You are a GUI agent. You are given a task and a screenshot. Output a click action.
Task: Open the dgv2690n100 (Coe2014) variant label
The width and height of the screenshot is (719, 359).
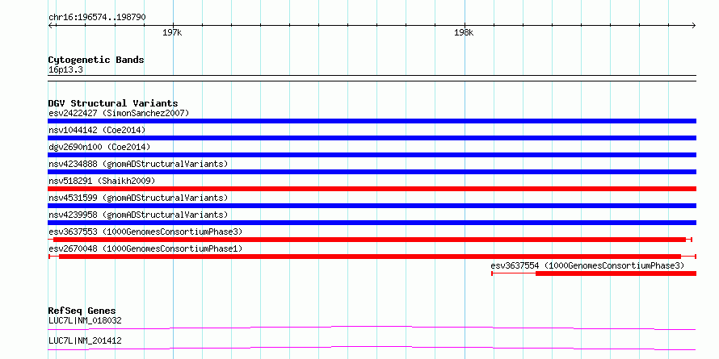[x=99, y=147]
